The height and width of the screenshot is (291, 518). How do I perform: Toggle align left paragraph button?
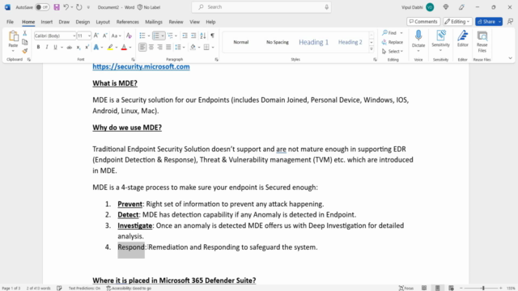click(x=142, y=48)
